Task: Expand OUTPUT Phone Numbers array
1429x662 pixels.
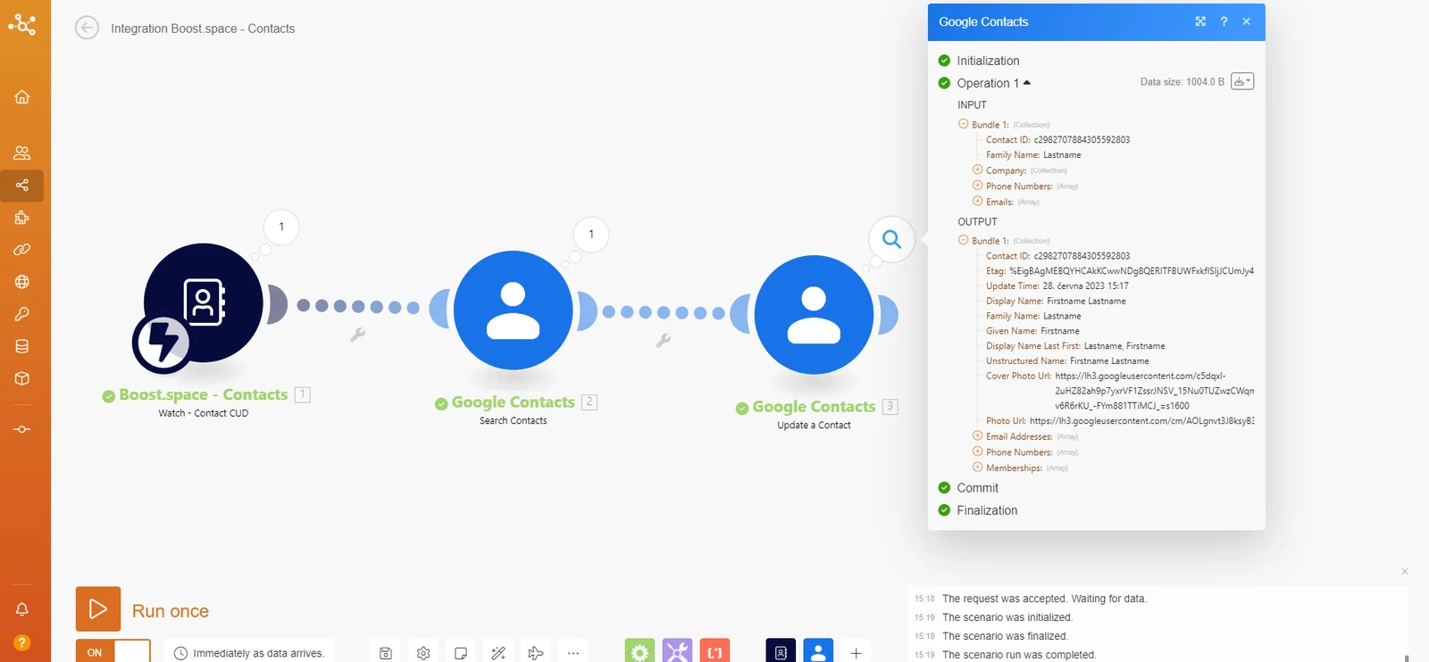Action: [977, 451]
